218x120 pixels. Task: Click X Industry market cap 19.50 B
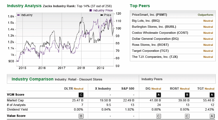point(105,100)
